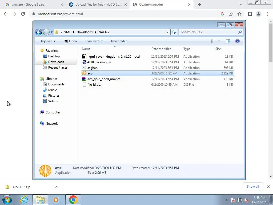The image size is (273, 205).
Task: Click the mendelson.org address bar
Action: (125, 14)
